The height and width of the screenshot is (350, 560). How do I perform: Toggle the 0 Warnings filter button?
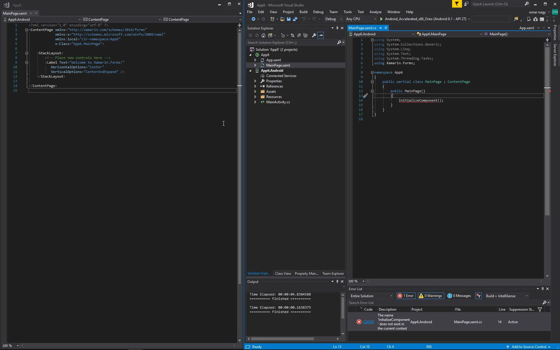(x=431, y=296)
